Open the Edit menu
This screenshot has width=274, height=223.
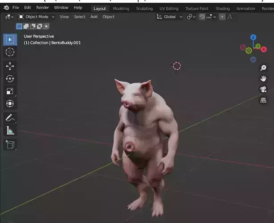tap(28, 8)
